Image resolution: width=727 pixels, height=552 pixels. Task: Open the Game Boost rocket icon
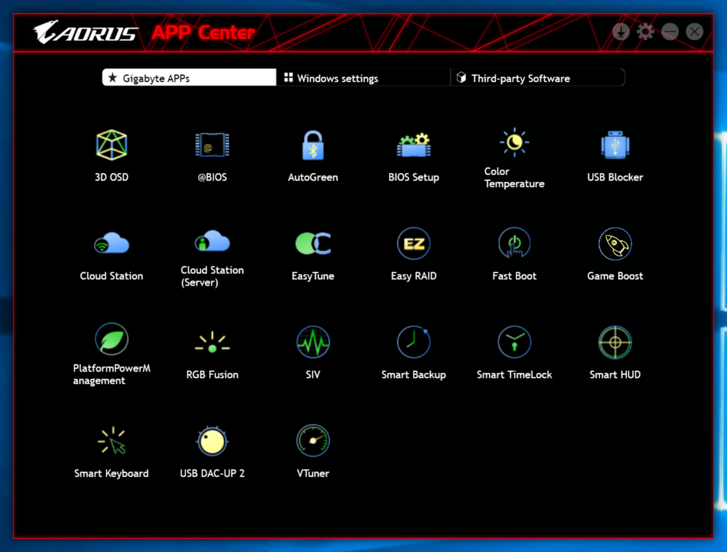615,244
